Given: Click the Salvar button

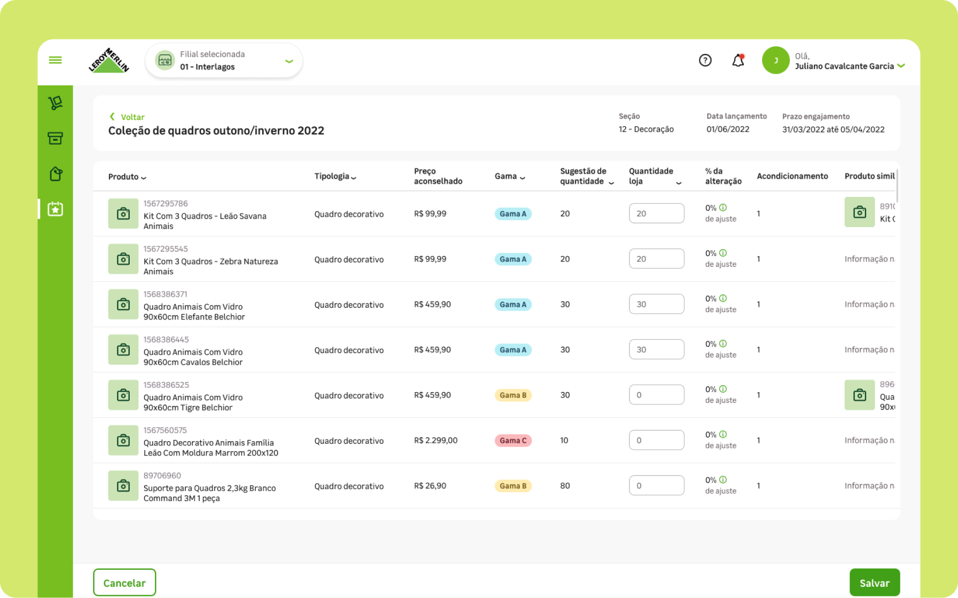Looking at the screenshot, I should coord(875,583).
